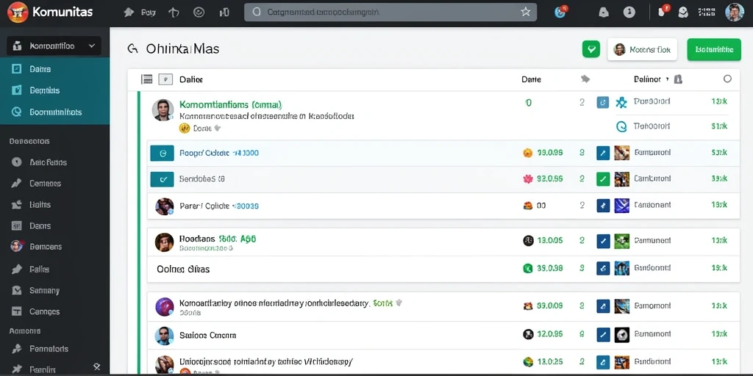Click the blue square icon in 'Boedtans' row
This screenshot has height=376, width=753.
[603, 241]
